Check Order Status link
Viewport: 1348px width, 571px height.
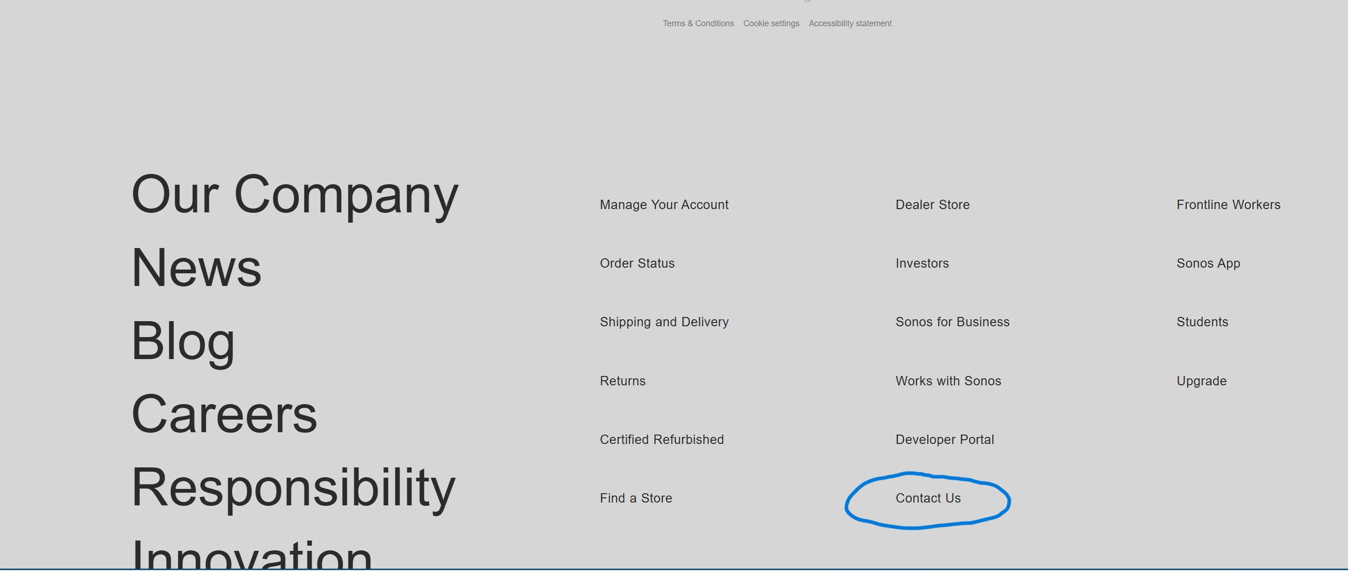pyautogui.click(x=637, y=263)
